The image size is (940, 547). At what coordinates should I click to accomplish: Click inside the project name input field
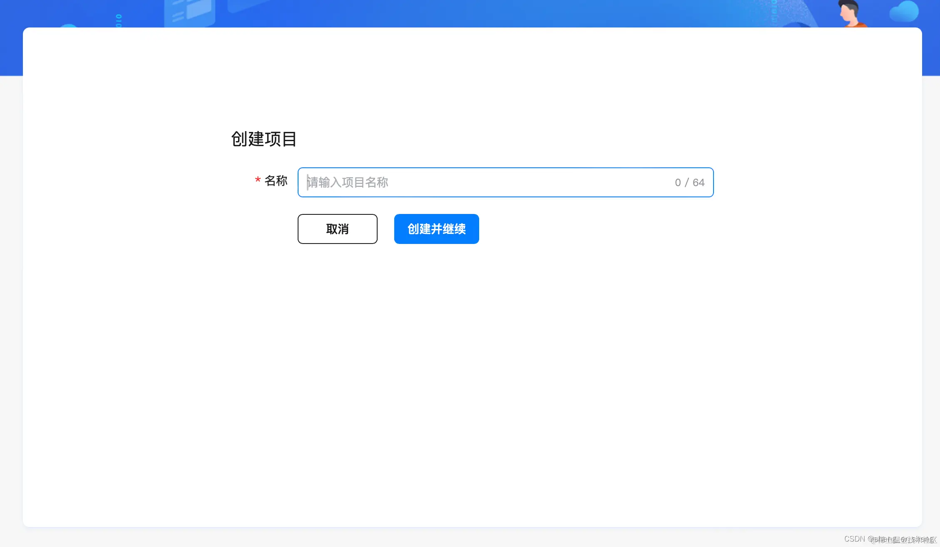(x=458, y=182)
